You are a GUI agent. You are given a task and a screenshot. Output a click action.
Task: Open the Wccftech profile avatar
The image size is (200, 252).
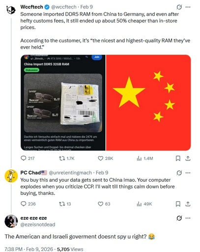(11, 10)
